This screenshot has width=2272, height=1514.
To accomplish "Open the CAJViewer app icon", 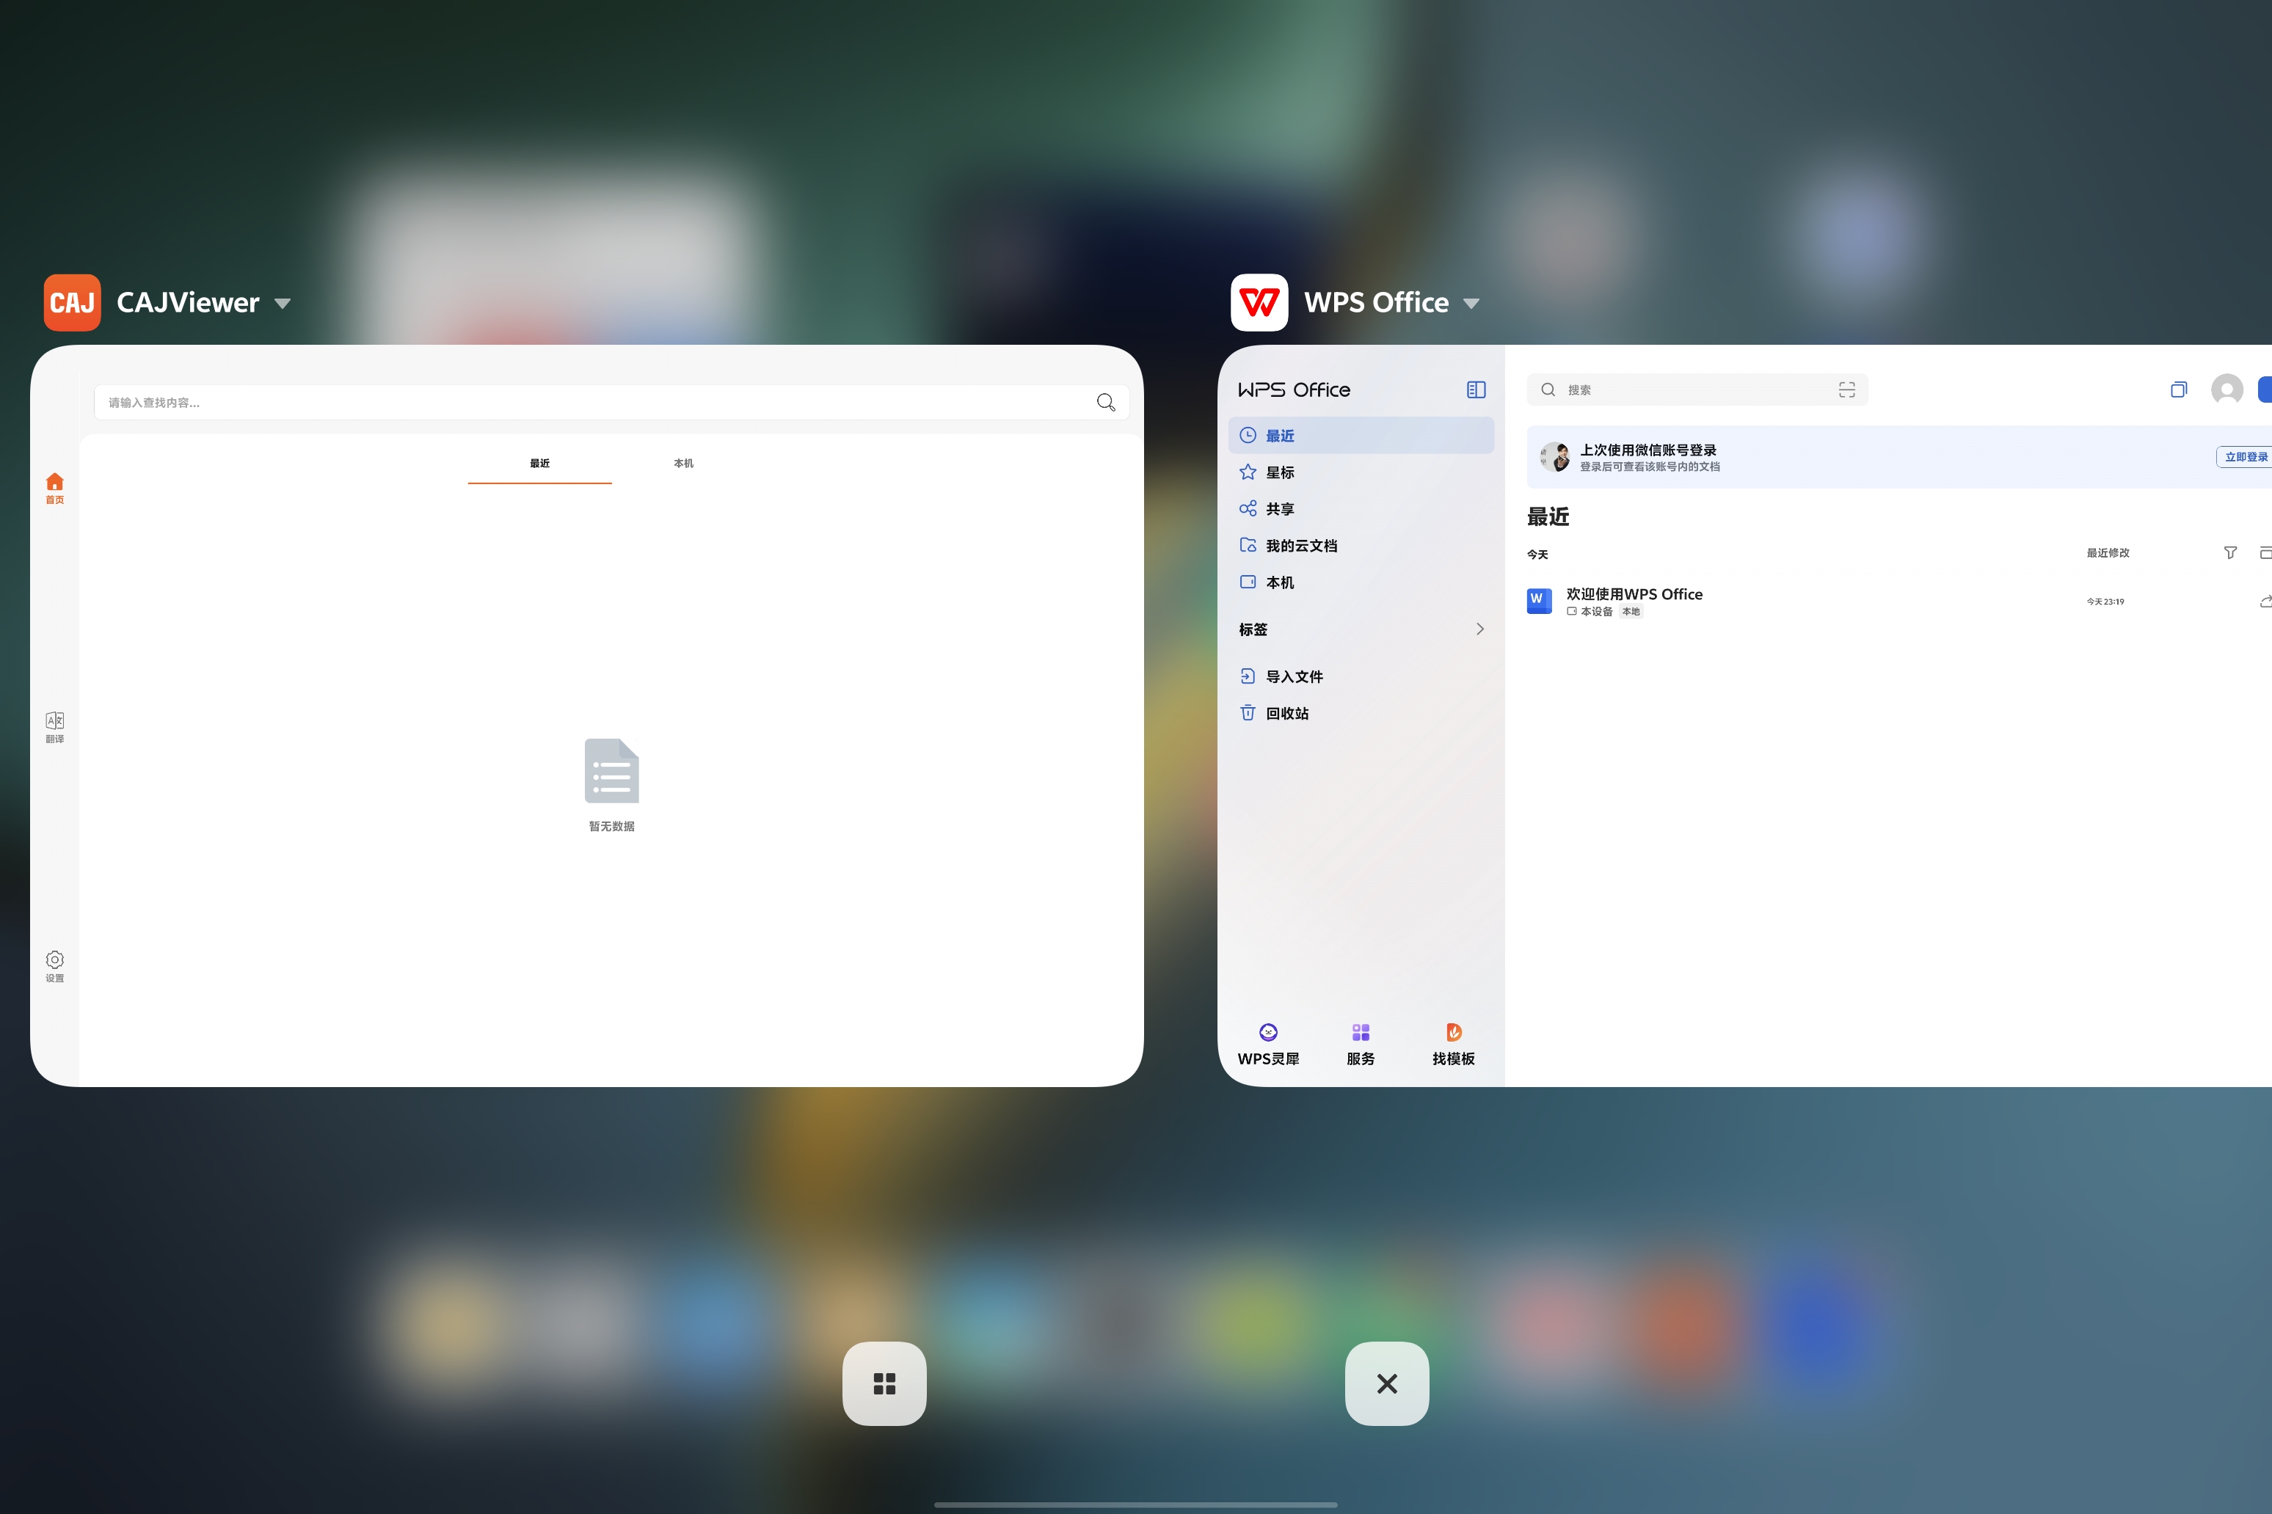I will pos(73,302).
